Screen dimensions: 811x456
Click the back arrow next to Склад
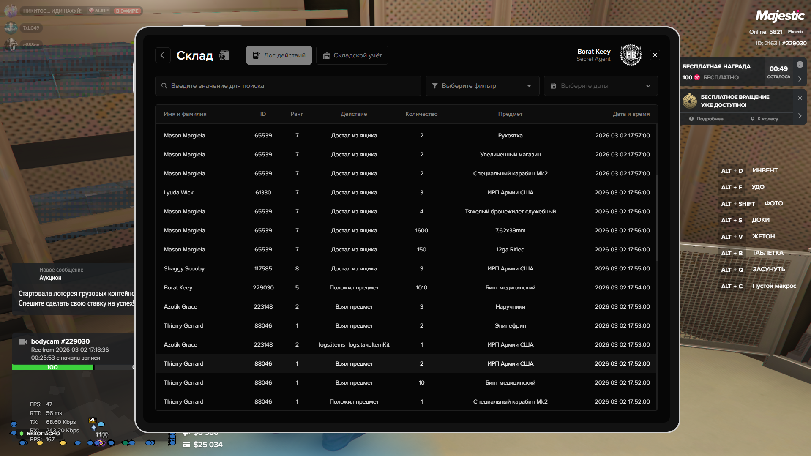coord(163,55)
